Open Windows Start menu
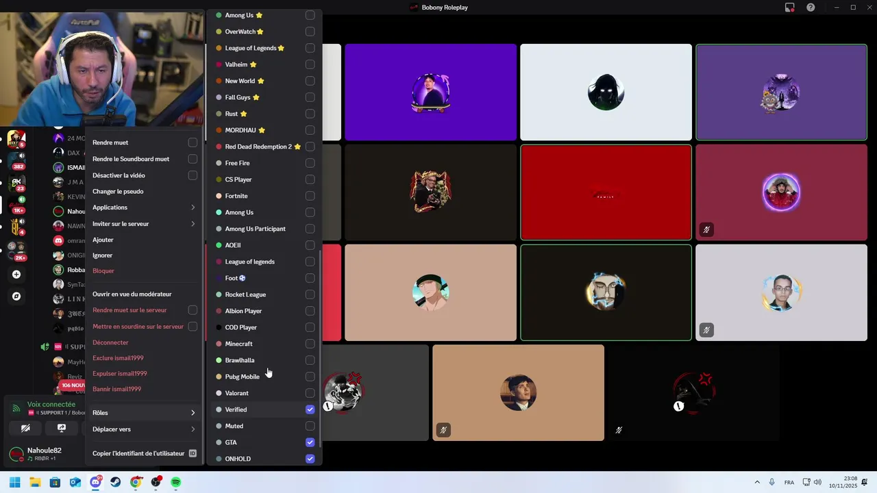This screenshot has width=877, height=493. [x=15, y=483]
